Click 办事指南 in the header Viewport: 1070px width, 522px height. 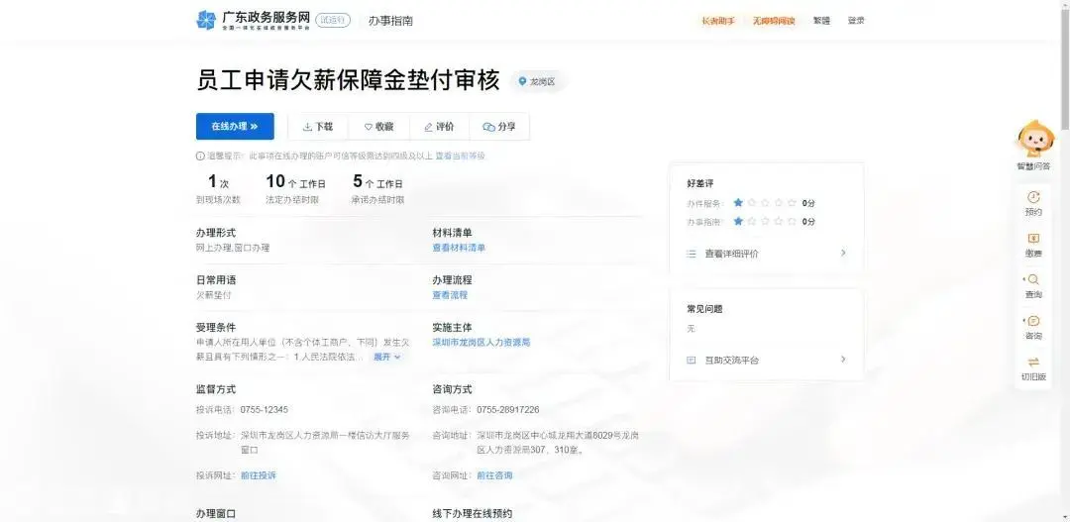click(x=390, y=21)
